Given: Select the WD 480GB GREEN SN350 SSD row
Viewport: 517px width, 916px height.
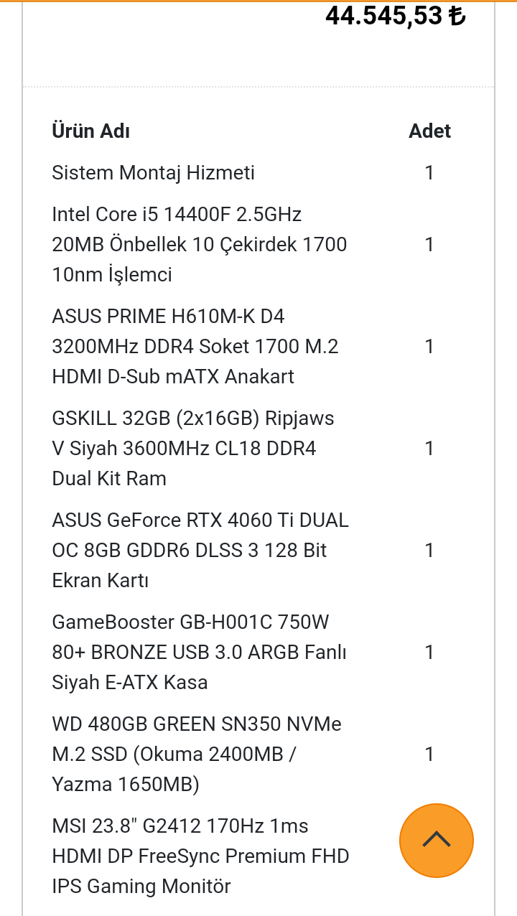Looking at the screenshot, I should point(196,754).
